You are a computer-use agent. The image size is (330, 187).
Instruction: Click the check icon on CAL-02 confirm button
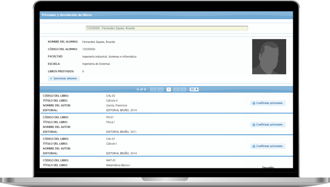pyautogui.click(x=253, y=103)
